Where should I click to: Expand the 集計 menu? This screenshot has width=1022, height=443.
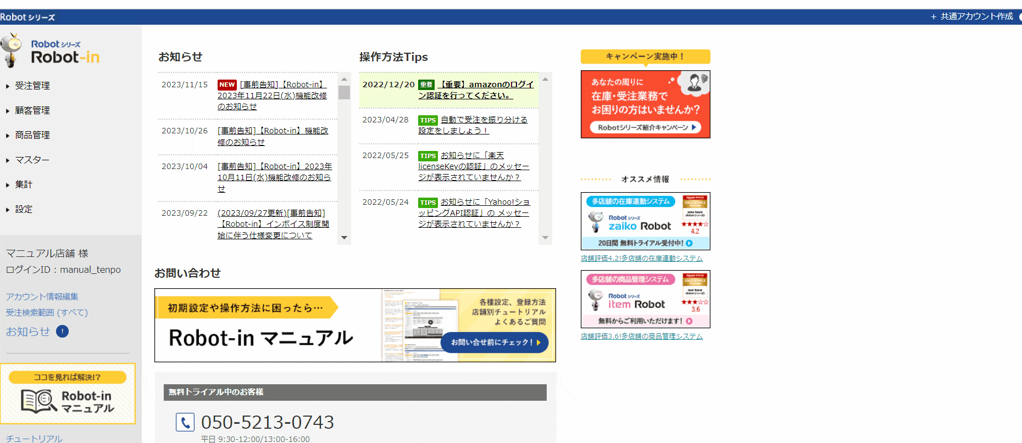coord(24,184)
